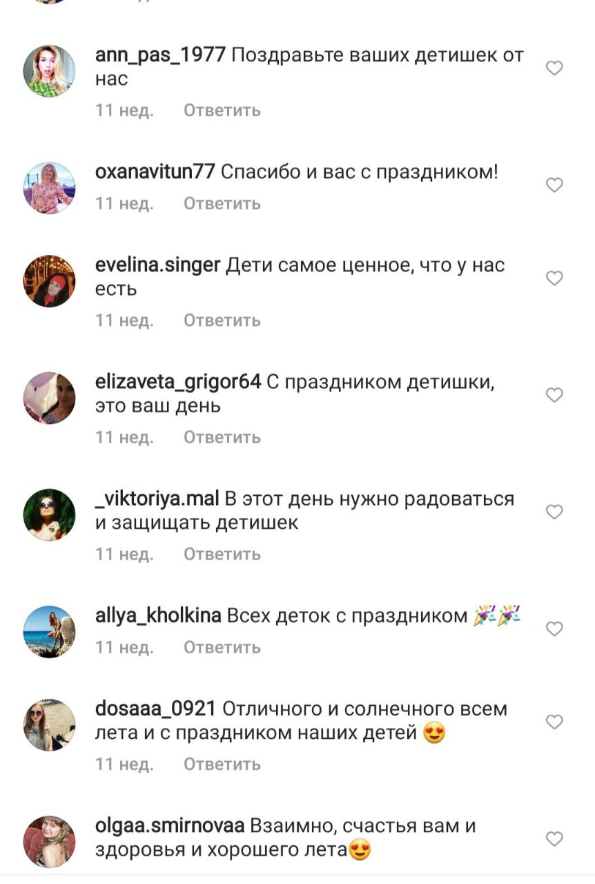This screenshot has height=884, width=595.
Task: Open the ann_pas_1977 username link
Action: pos(160,56)
